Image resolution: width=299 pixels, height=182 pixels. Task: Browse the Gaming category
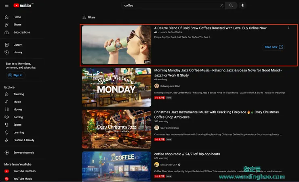(18, 117)
